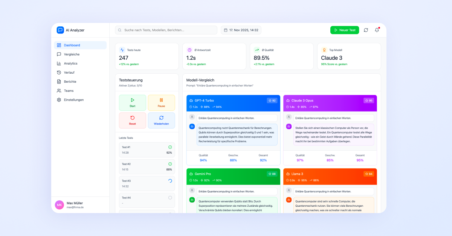Open Berichte in the sidebar

tap(80, 82)
